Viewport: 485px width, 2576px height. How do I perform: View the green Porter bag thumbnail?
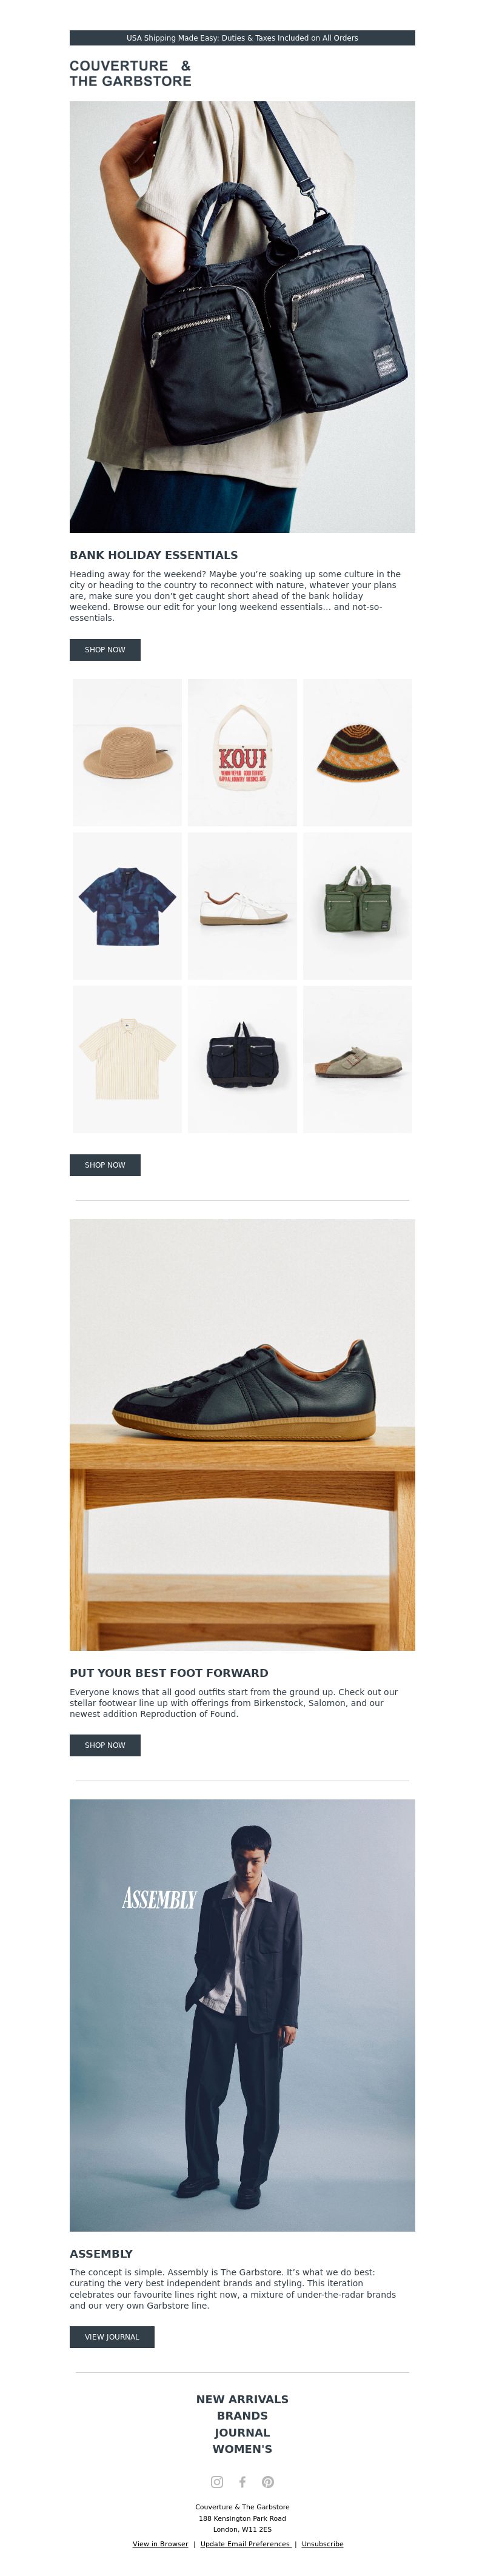[x=357, y=906]
